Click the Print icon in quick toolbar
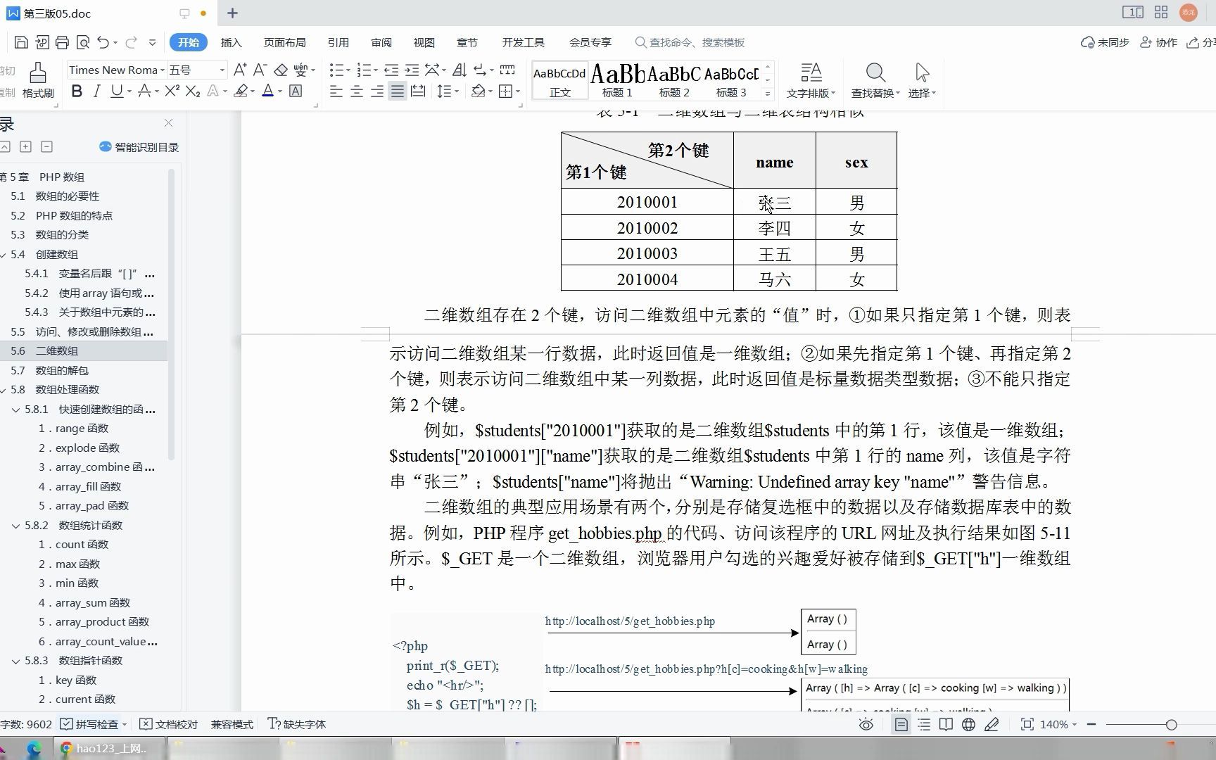The width and height of the screenshot is (1216, 760). 62,42
